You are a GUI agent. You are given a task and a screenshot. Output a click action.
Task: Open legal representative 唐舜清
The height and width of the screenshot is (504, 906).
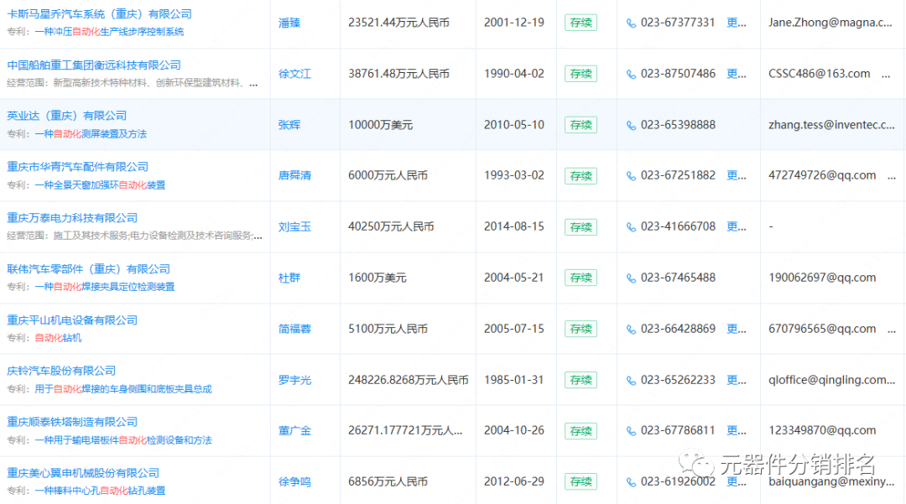click(294, 175)
